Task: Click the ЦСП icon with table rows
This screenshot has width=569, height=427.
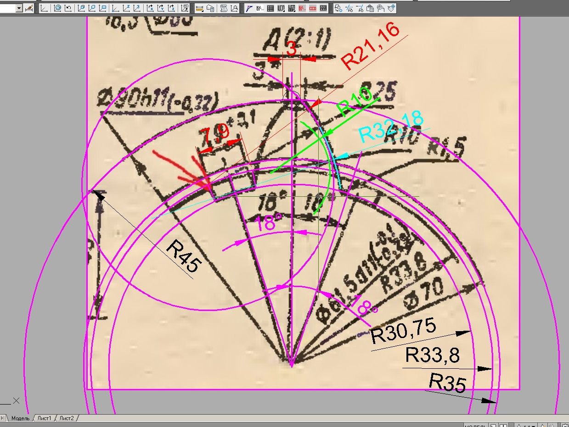Action: (292, 8)
